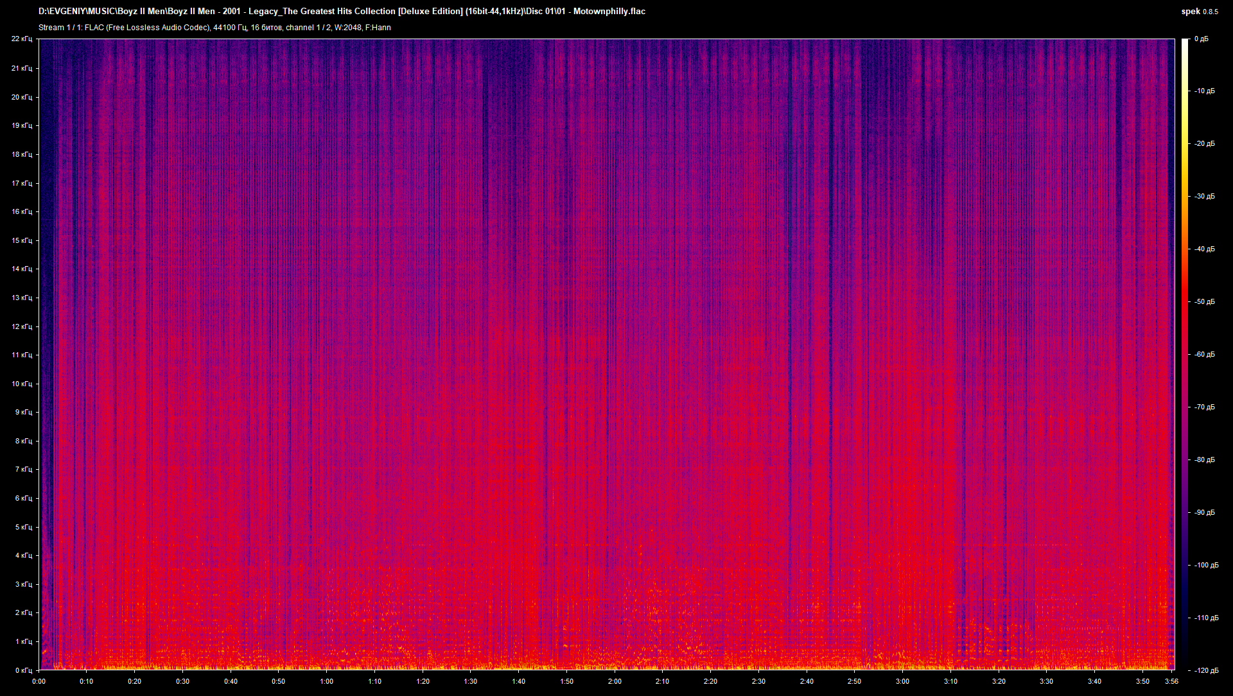The height and width of the screenshot is (696, 1233).
Task: Click the "3:56" end time marker
Action: click(x=1173, y=682)
